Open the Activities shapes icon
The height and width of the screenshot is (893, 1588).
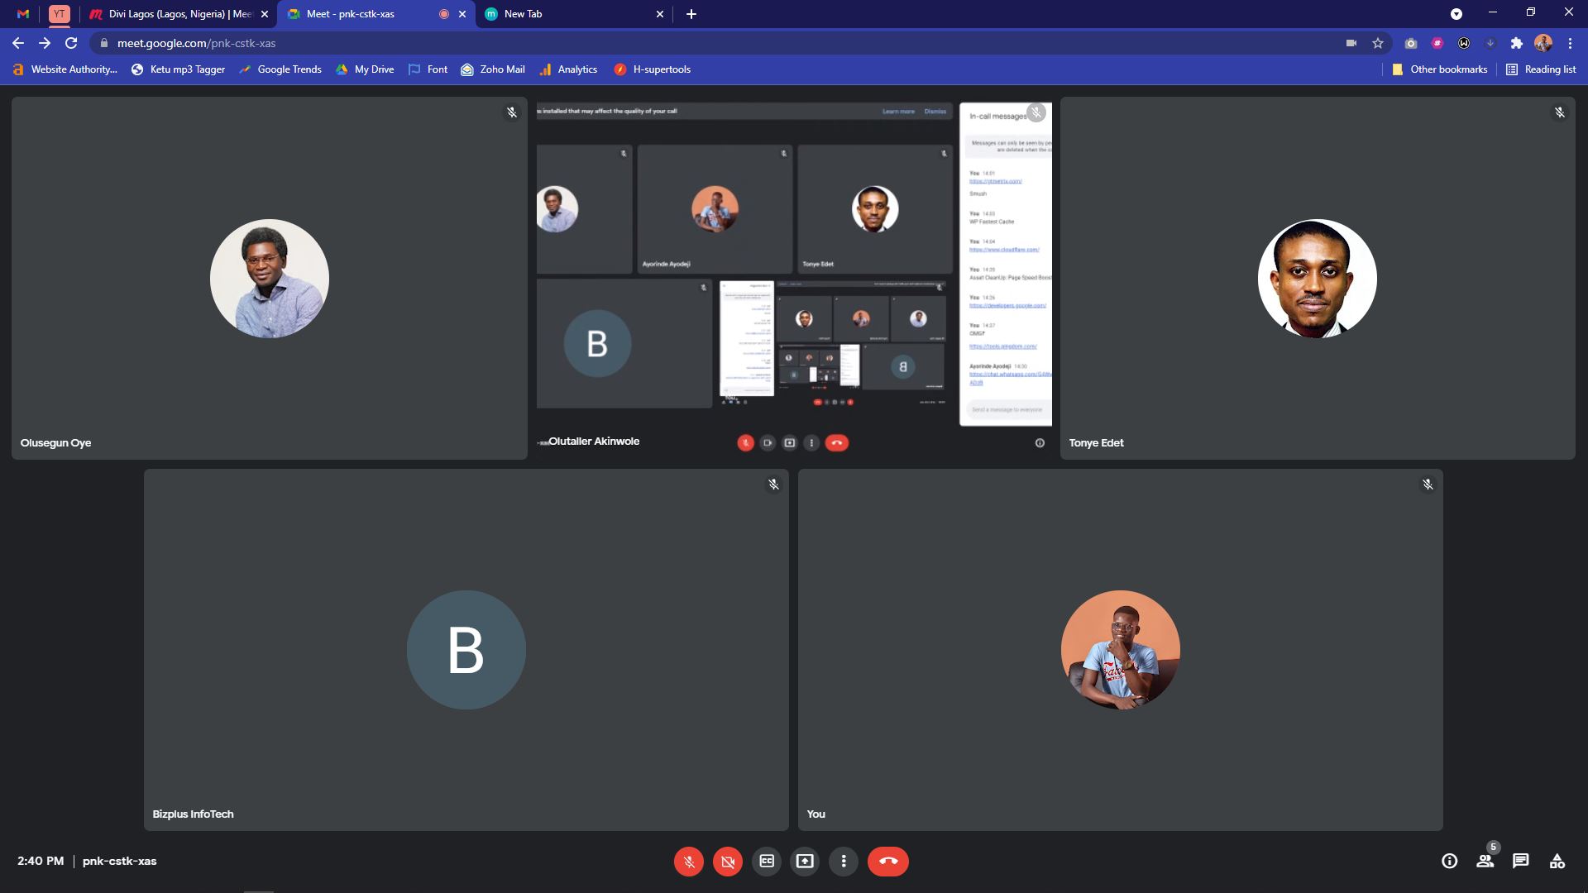click(1557, 862)
